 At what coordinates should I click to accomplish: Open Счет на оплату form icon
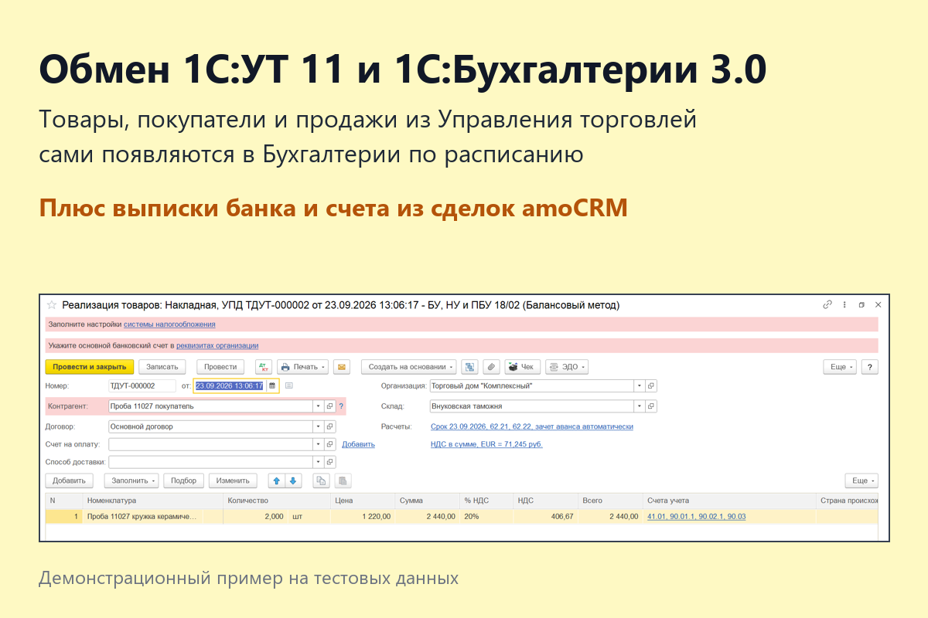pos(329,444)
